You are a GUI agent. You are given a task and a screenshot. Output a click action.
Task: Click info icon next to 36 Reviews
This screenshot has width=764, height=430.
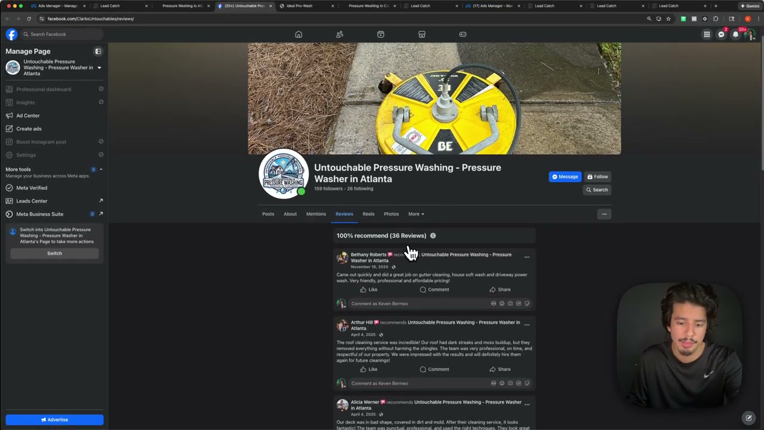coord(433,235)
